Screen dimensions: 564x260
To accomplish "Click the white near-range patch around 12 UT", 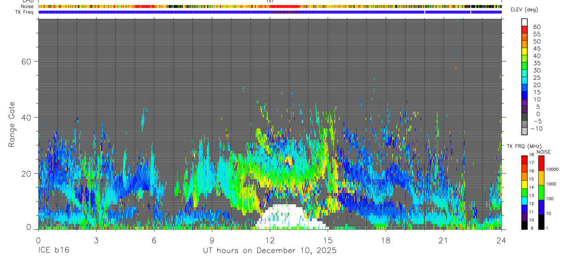I will (x=290, y=217).
